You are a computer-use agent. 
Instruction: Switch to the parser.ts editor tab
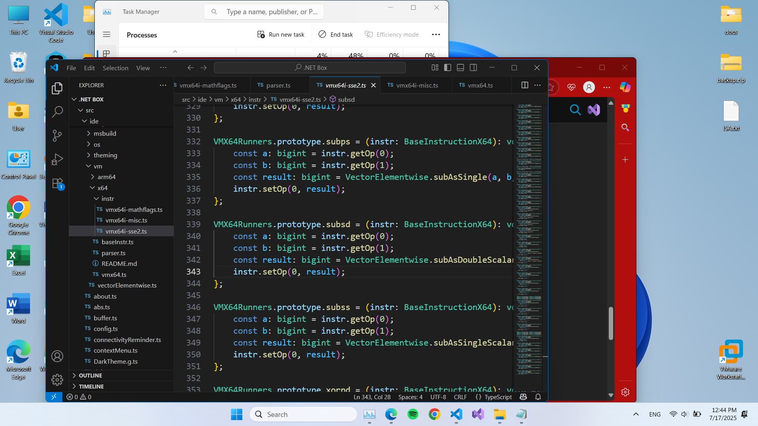tap(280, 85)
